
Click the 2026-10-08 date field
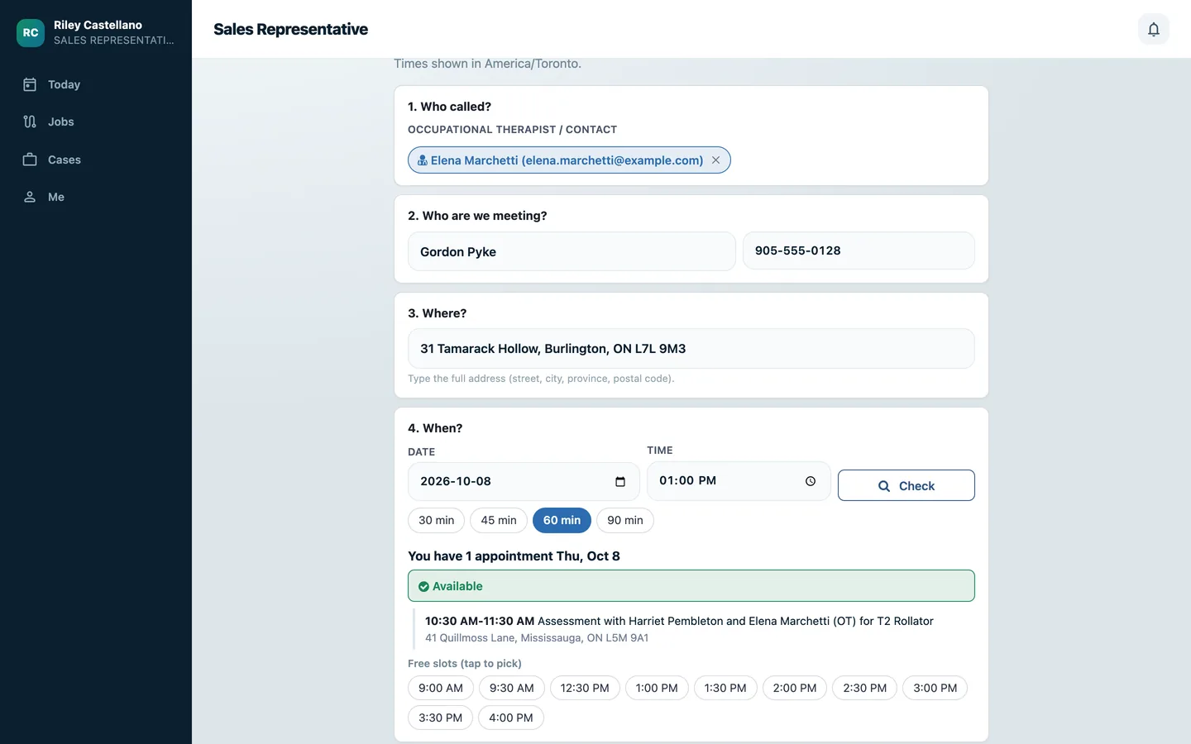[524, 481]
